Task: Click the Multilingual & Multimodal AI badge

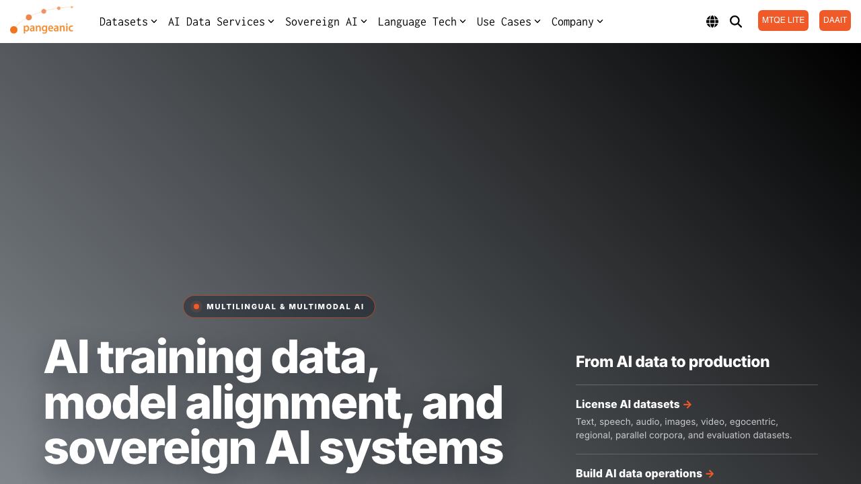Action: pyautogui.click(x=279, y=307)
